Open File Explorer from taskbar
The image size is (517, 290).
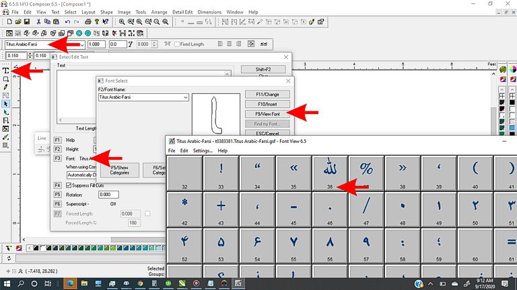click(x=84, y=283)
